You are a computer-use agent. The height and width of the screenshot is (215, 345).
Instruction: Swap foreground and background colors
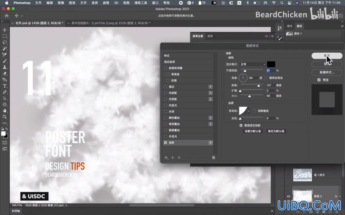click(x=7, y=129)
